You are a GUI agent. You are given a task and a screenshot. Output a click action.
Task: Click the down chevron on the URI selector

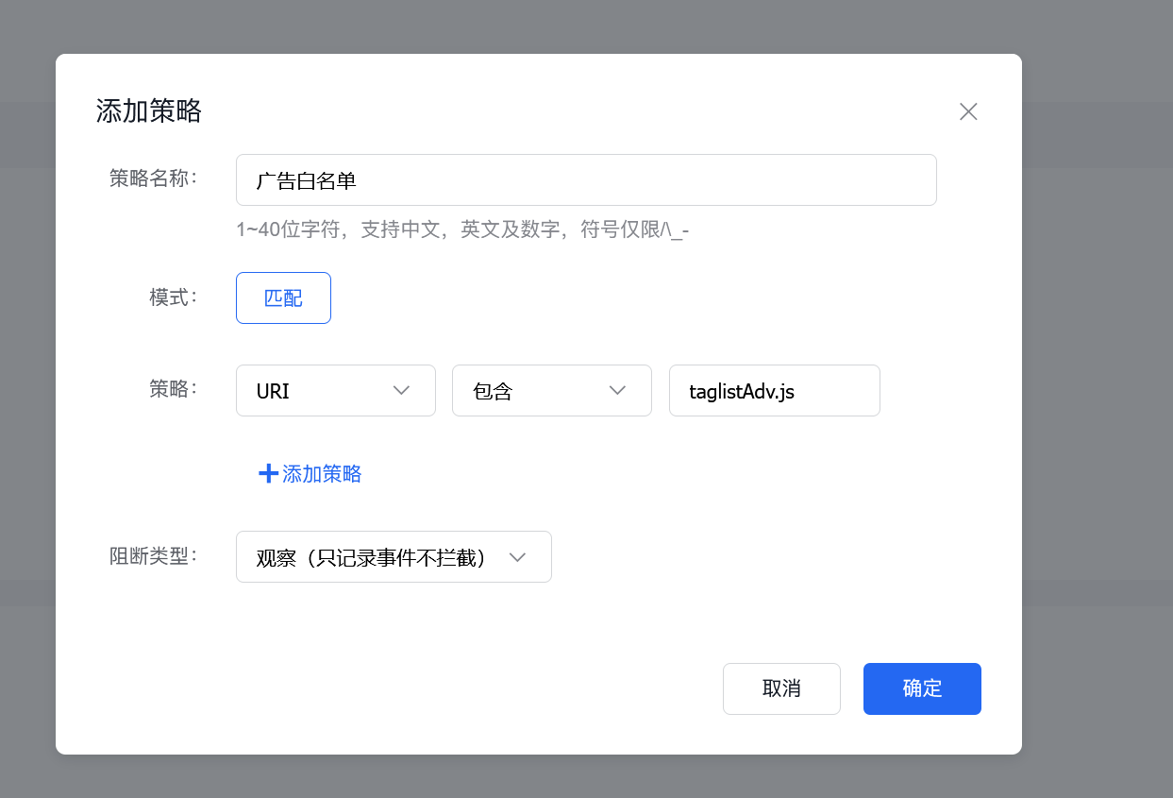point(401,390)
